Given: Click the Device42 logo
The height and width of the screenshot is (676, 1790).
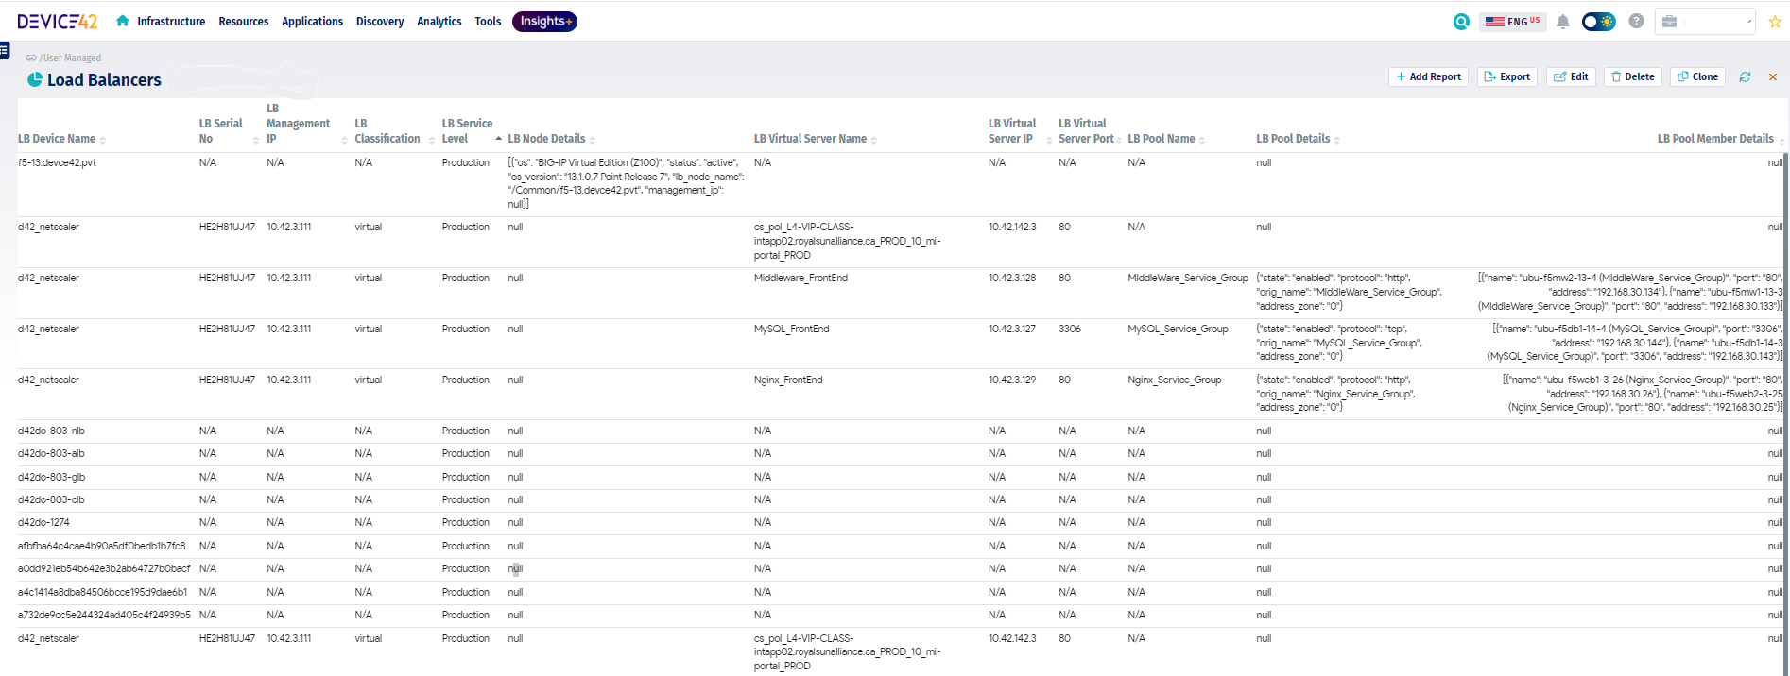Looking at the screenshot, I should [57, 21].
